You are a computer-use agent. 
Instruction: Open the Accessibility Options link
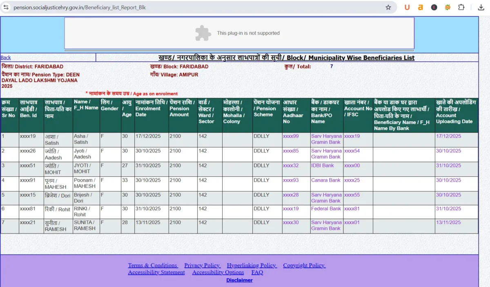pos(218,272)
